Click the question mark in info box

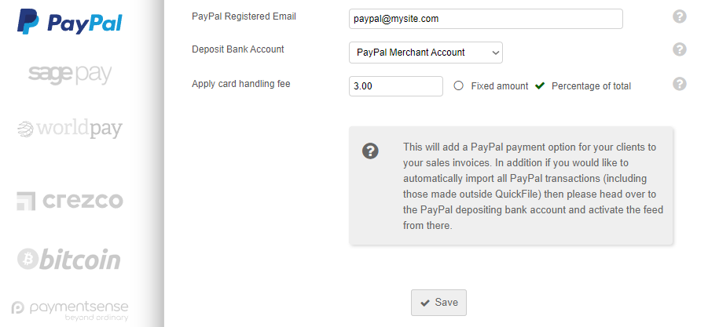(371, 151)
